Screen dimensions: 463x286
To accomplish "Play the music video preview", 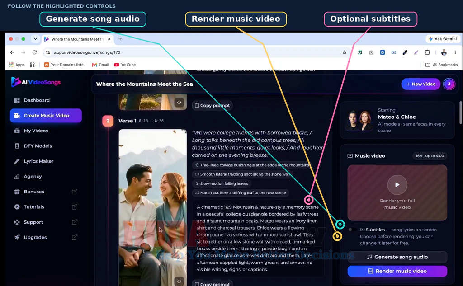I will [x=397, y=185].
